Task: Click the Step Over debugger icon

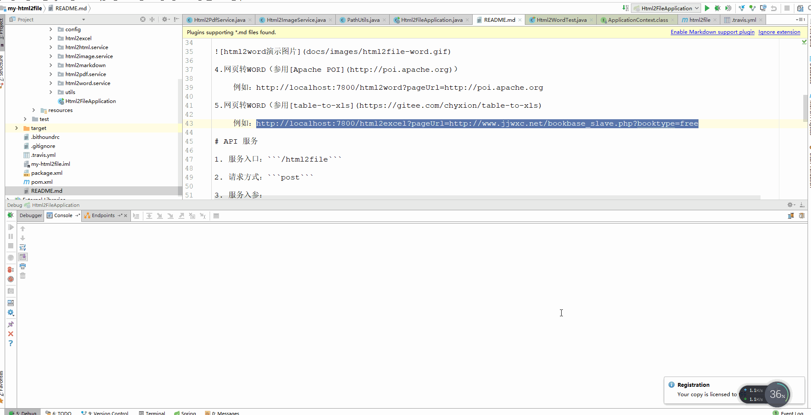Action: point(149,216)
